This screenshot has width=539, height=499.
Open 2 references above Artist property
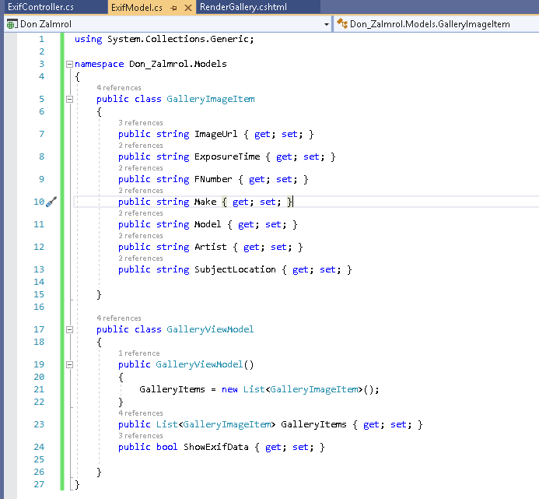(141, 236)
